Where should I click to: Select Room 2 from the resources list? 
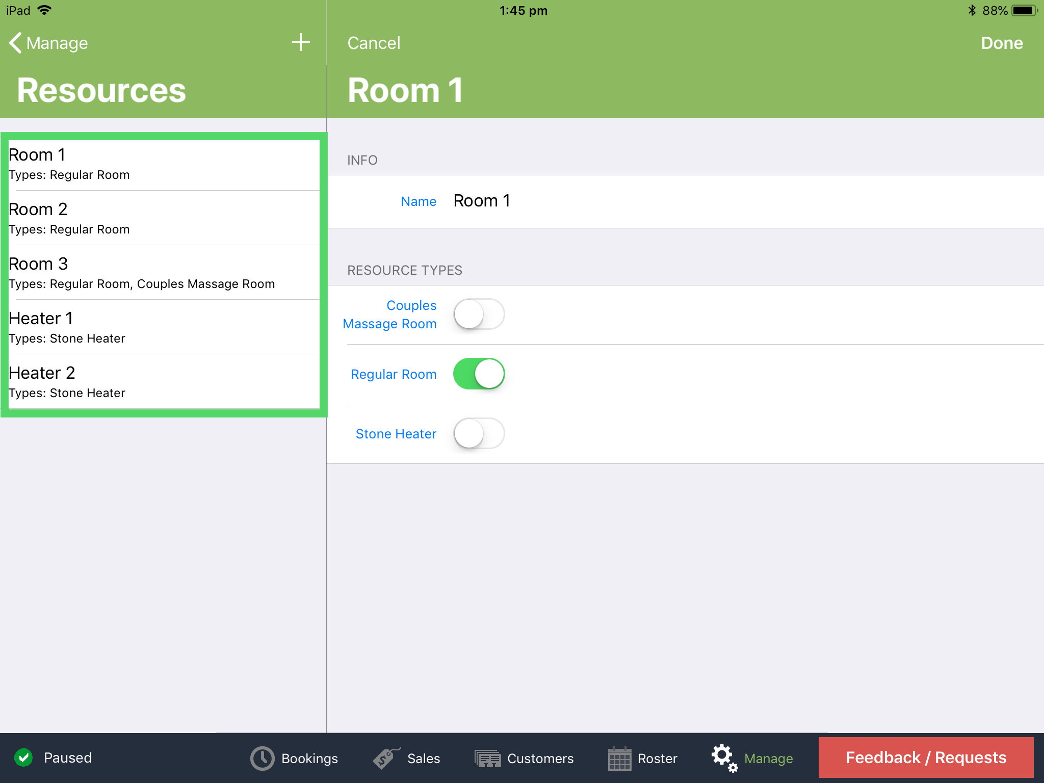[x=163, y=218]
